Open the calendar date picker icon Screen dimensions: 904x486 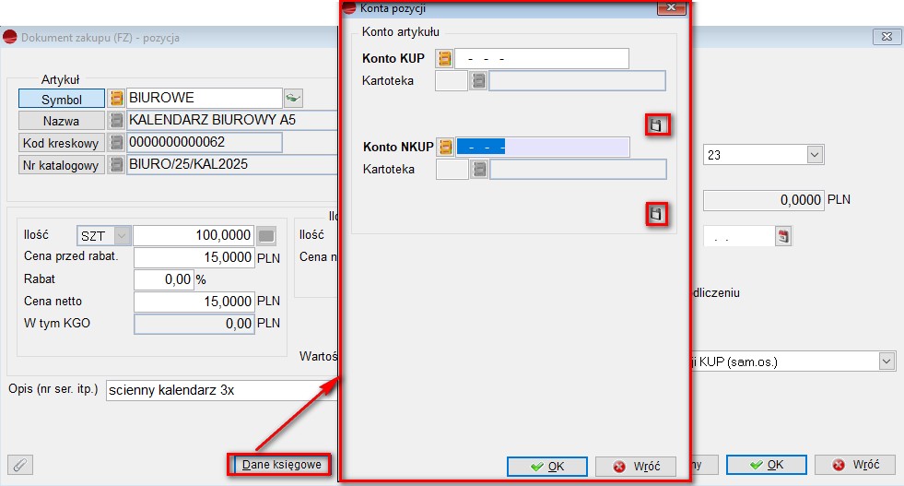click(783, 236)
